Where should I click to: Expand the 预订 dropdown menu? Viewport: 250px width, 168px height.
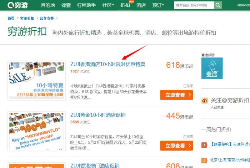[158, 5]
